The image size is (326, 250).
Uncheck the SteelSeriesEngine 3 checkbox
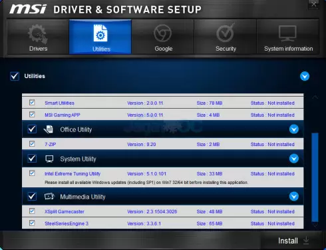point(32,223)
